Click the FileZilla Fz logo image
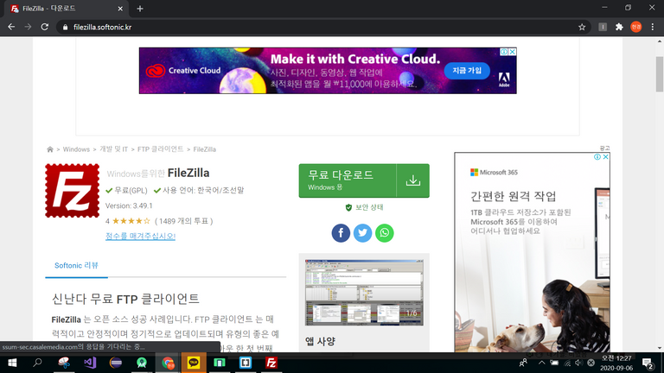The image size is (664, 373). coord(73,191)
